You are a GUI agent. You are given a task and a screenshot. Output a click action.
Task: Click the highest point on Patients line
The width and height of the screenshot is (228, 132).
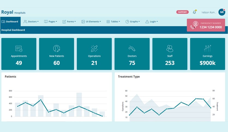coord(41,100)
